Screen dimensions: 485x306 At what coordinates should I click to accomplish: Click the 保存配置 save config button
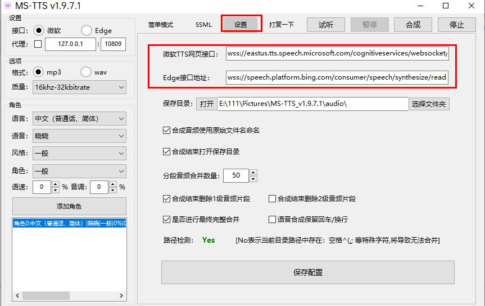[x=308, y=272]
